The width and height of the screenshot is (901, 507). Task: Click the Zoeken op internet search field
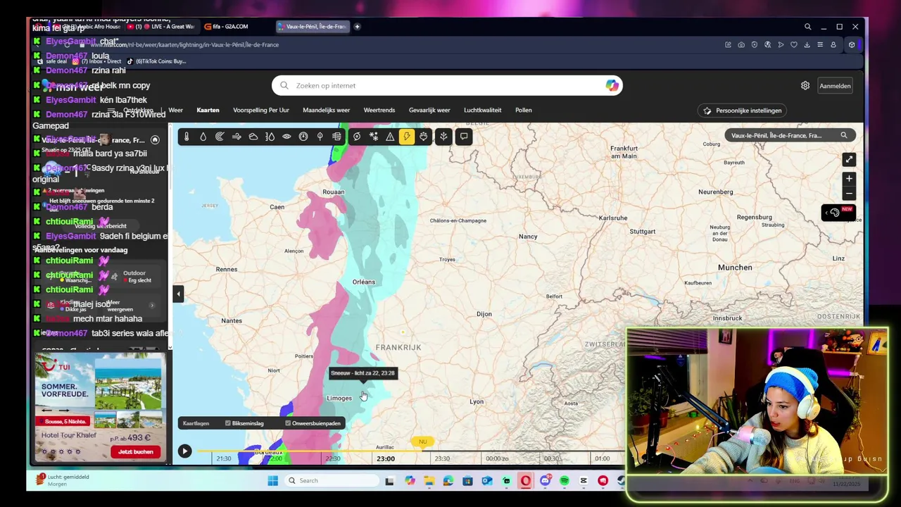click(x=447, y=86)
